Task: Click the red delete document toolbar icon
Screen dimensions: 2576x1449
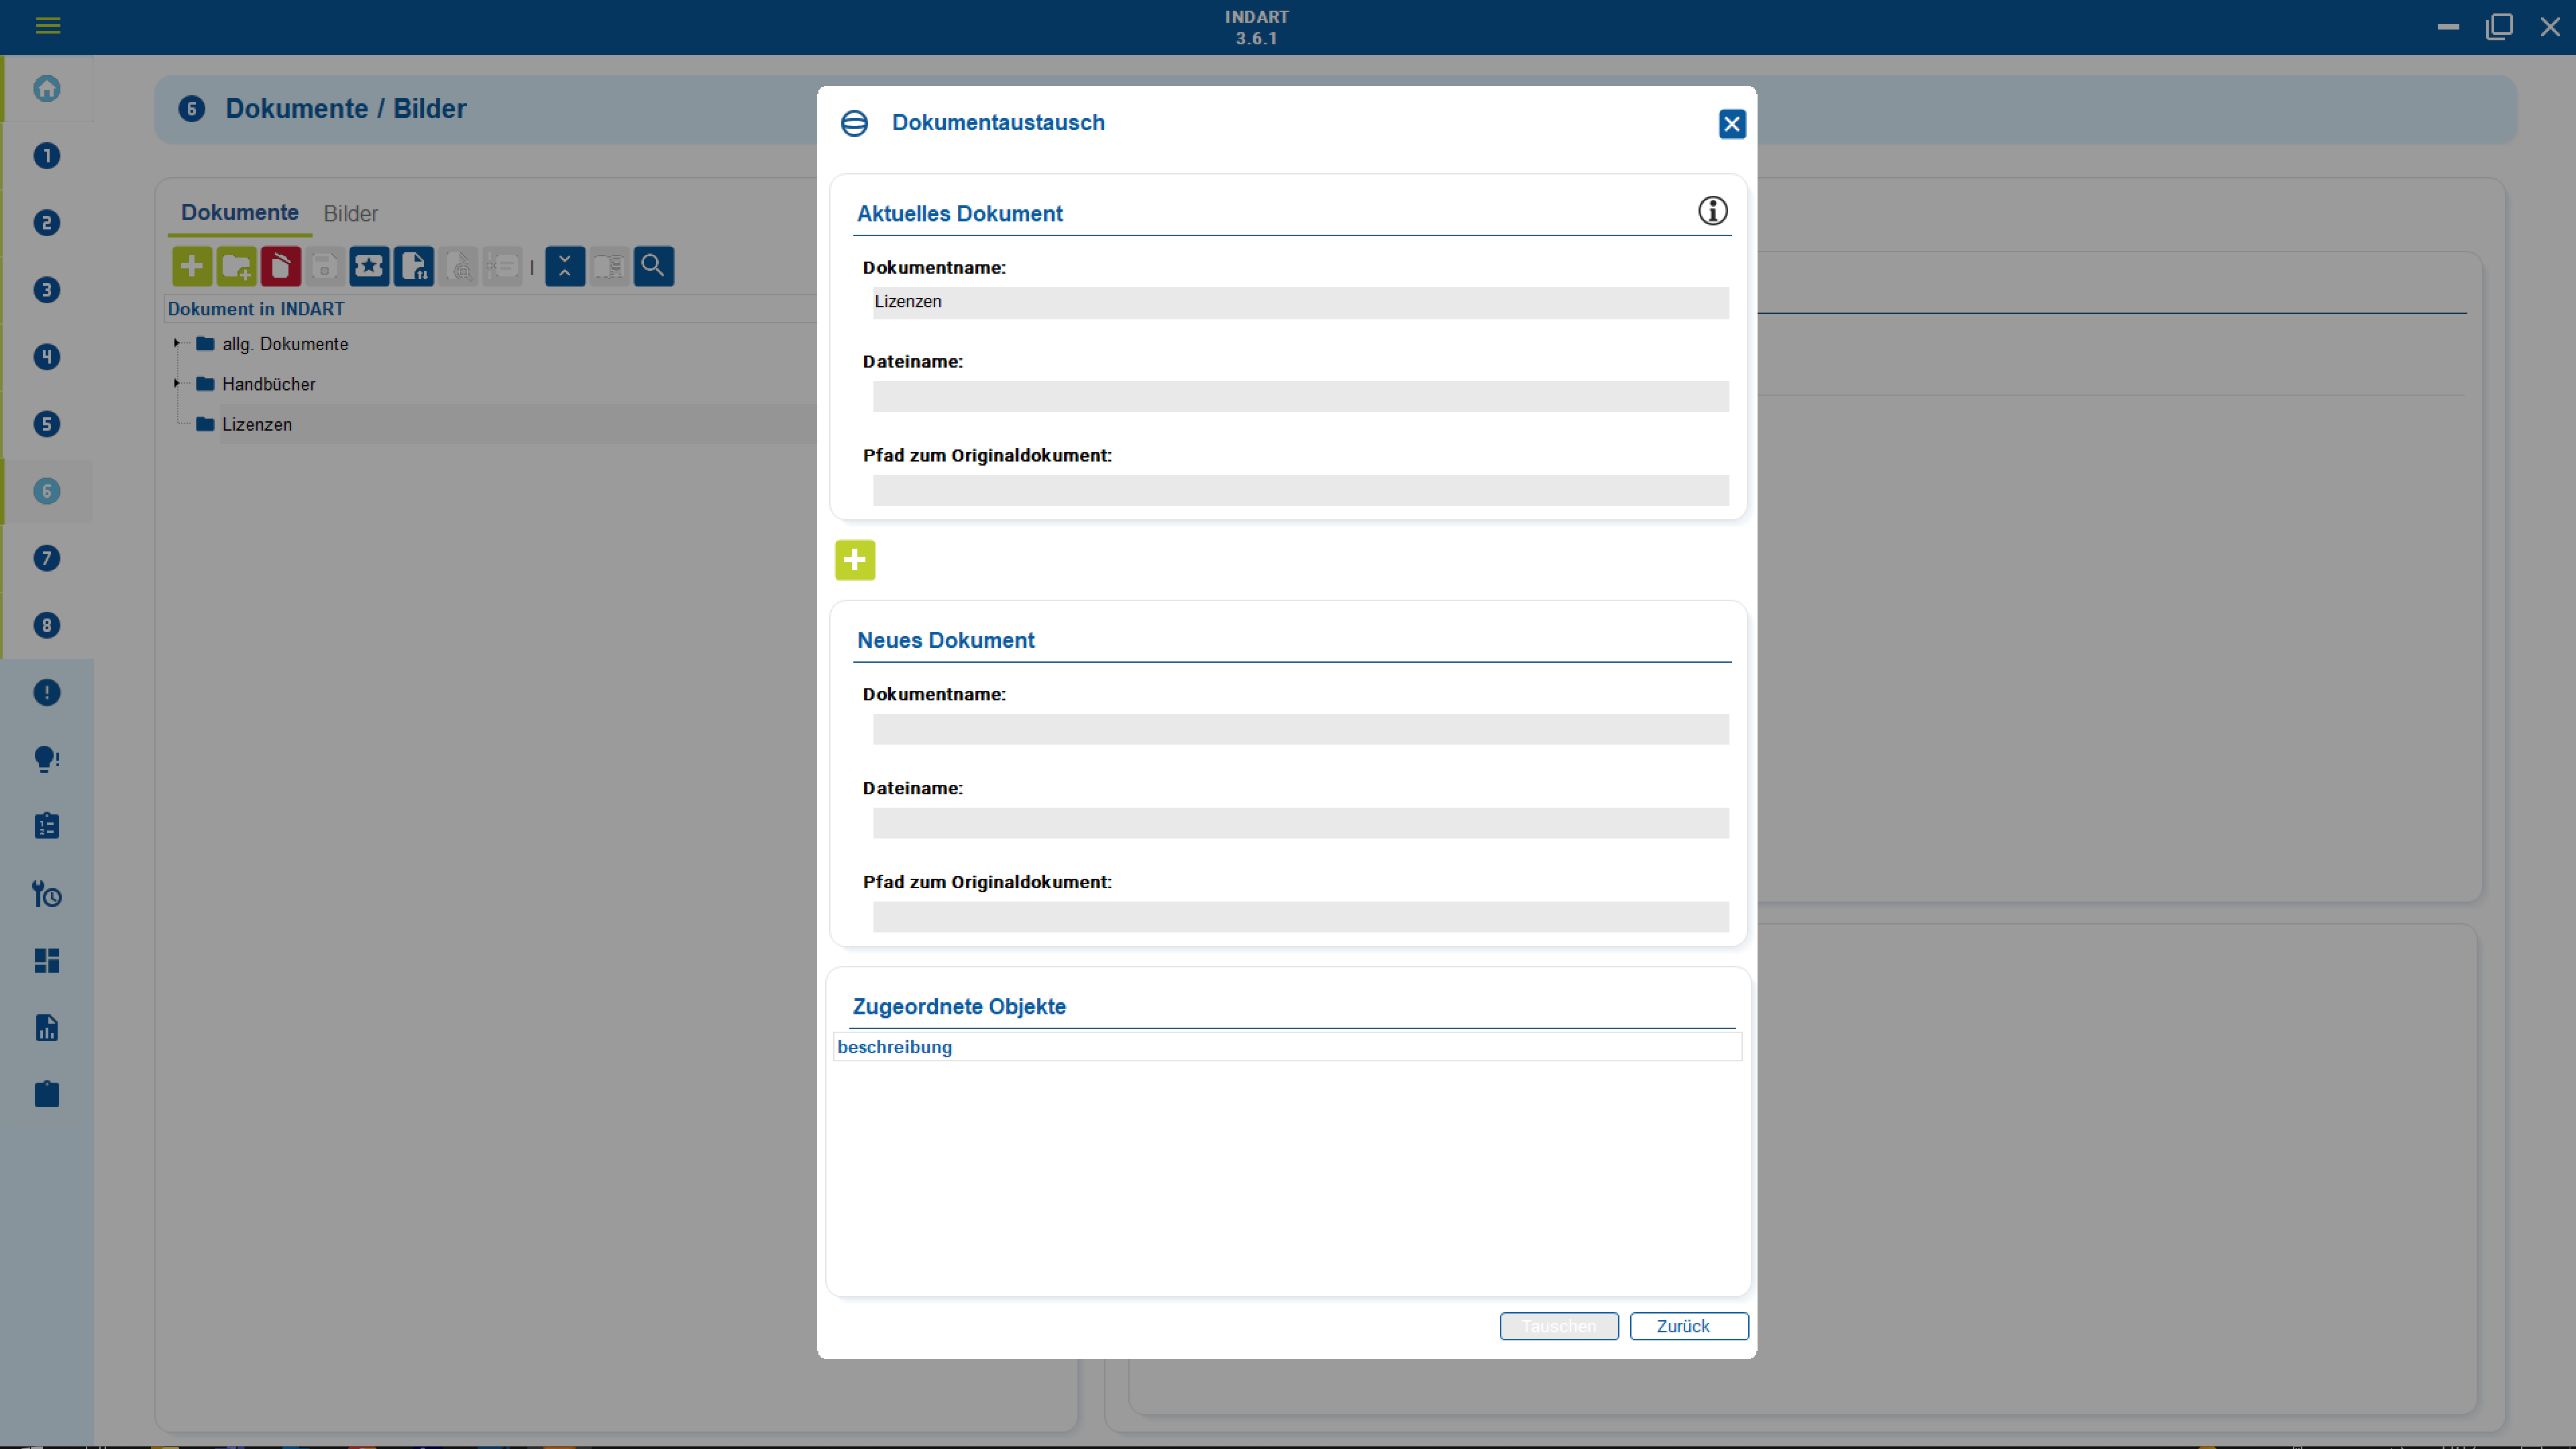Action: pos(281,266)
